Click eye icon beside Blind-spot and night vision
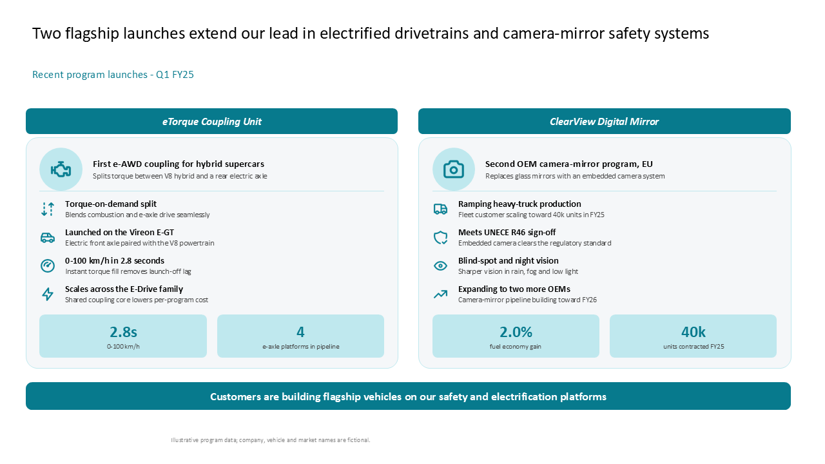The width and height of the screenshot is (825, 464). click(440, 266)
